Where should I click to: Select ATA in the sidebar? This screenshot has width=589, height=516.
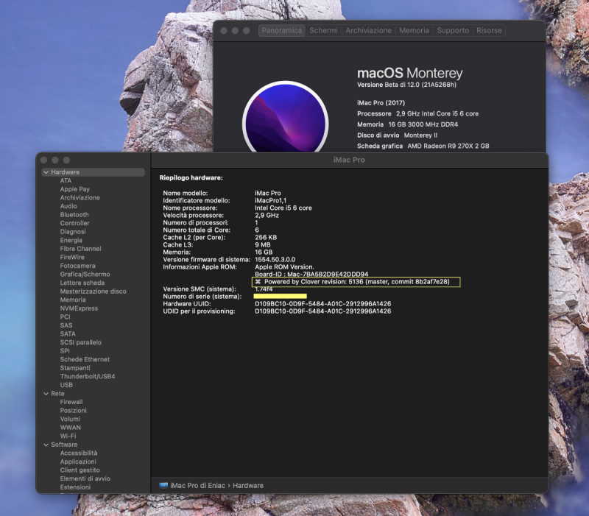tap(66, 180)
